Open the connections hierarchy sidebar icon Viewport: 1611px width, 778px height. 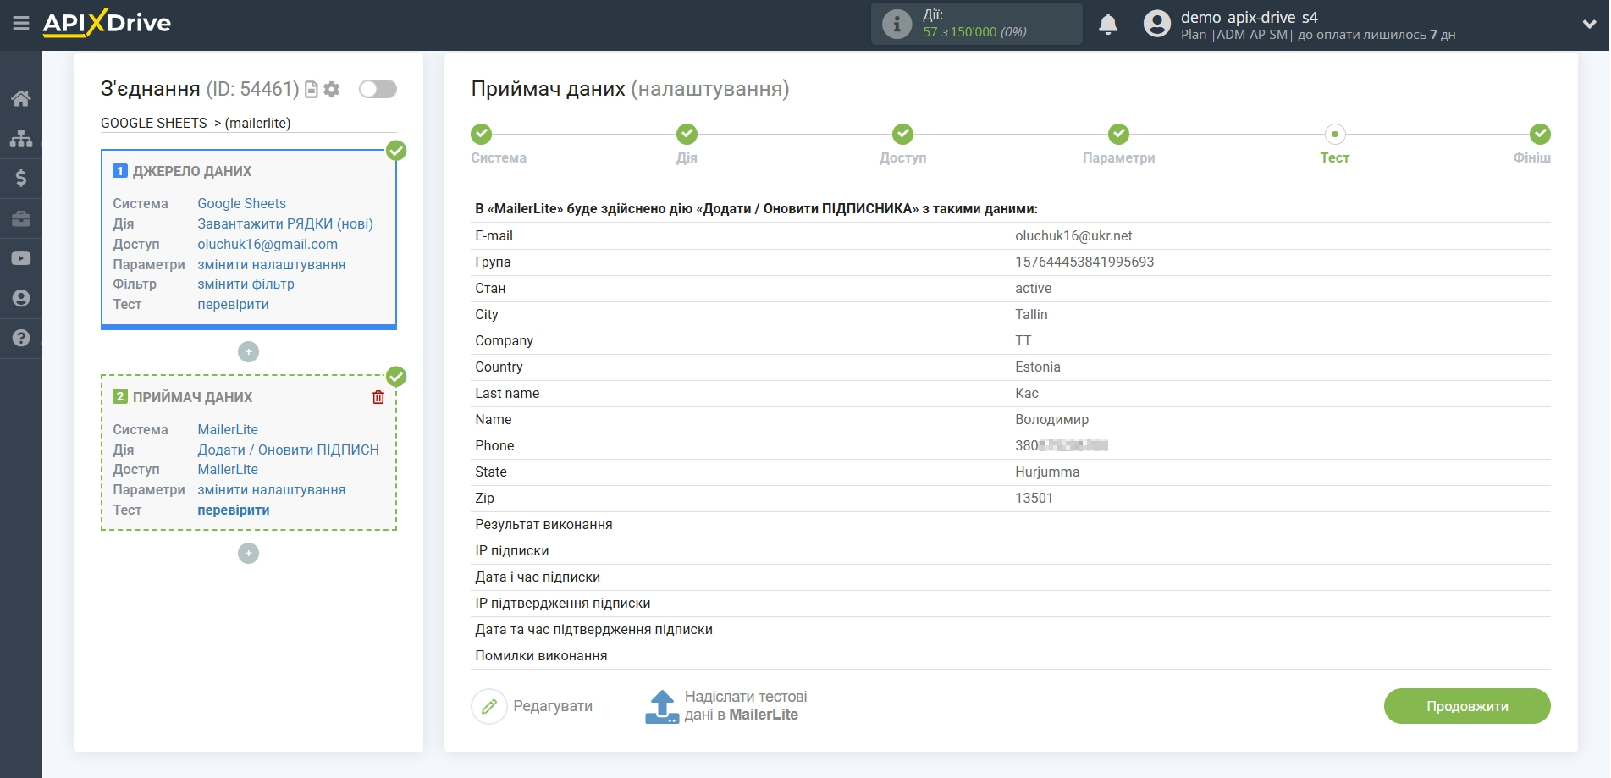pyautogui.click(x=21, y=138)
